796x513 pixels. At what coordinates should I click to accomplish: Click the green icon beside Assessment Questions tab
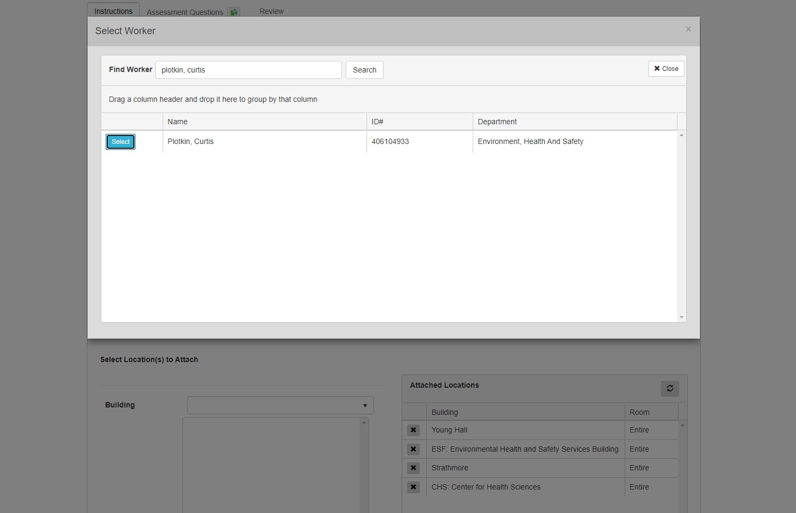pos(234,12)
